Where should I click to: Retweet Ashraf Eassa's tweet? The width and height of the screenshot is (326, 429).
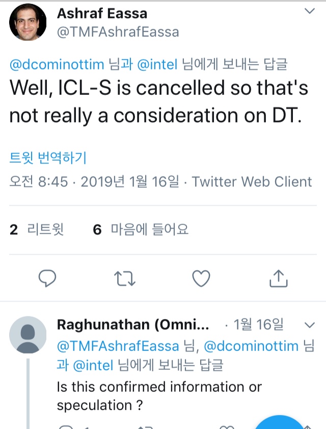click(x=124, y=278)
